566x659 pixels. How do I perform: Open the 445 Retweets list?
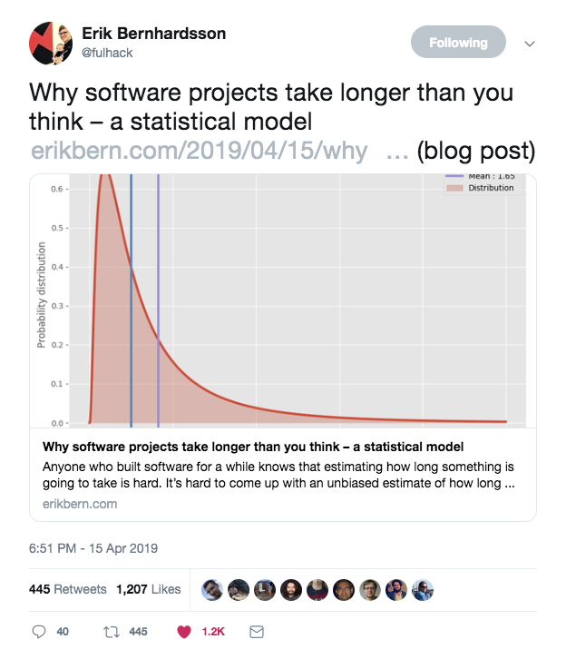click(x=68, y=589)
